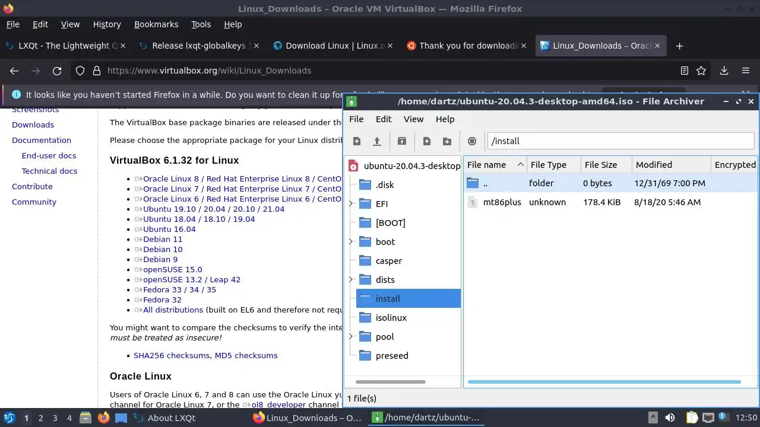Open a new Firefox tab

click(x=680, y=46)
